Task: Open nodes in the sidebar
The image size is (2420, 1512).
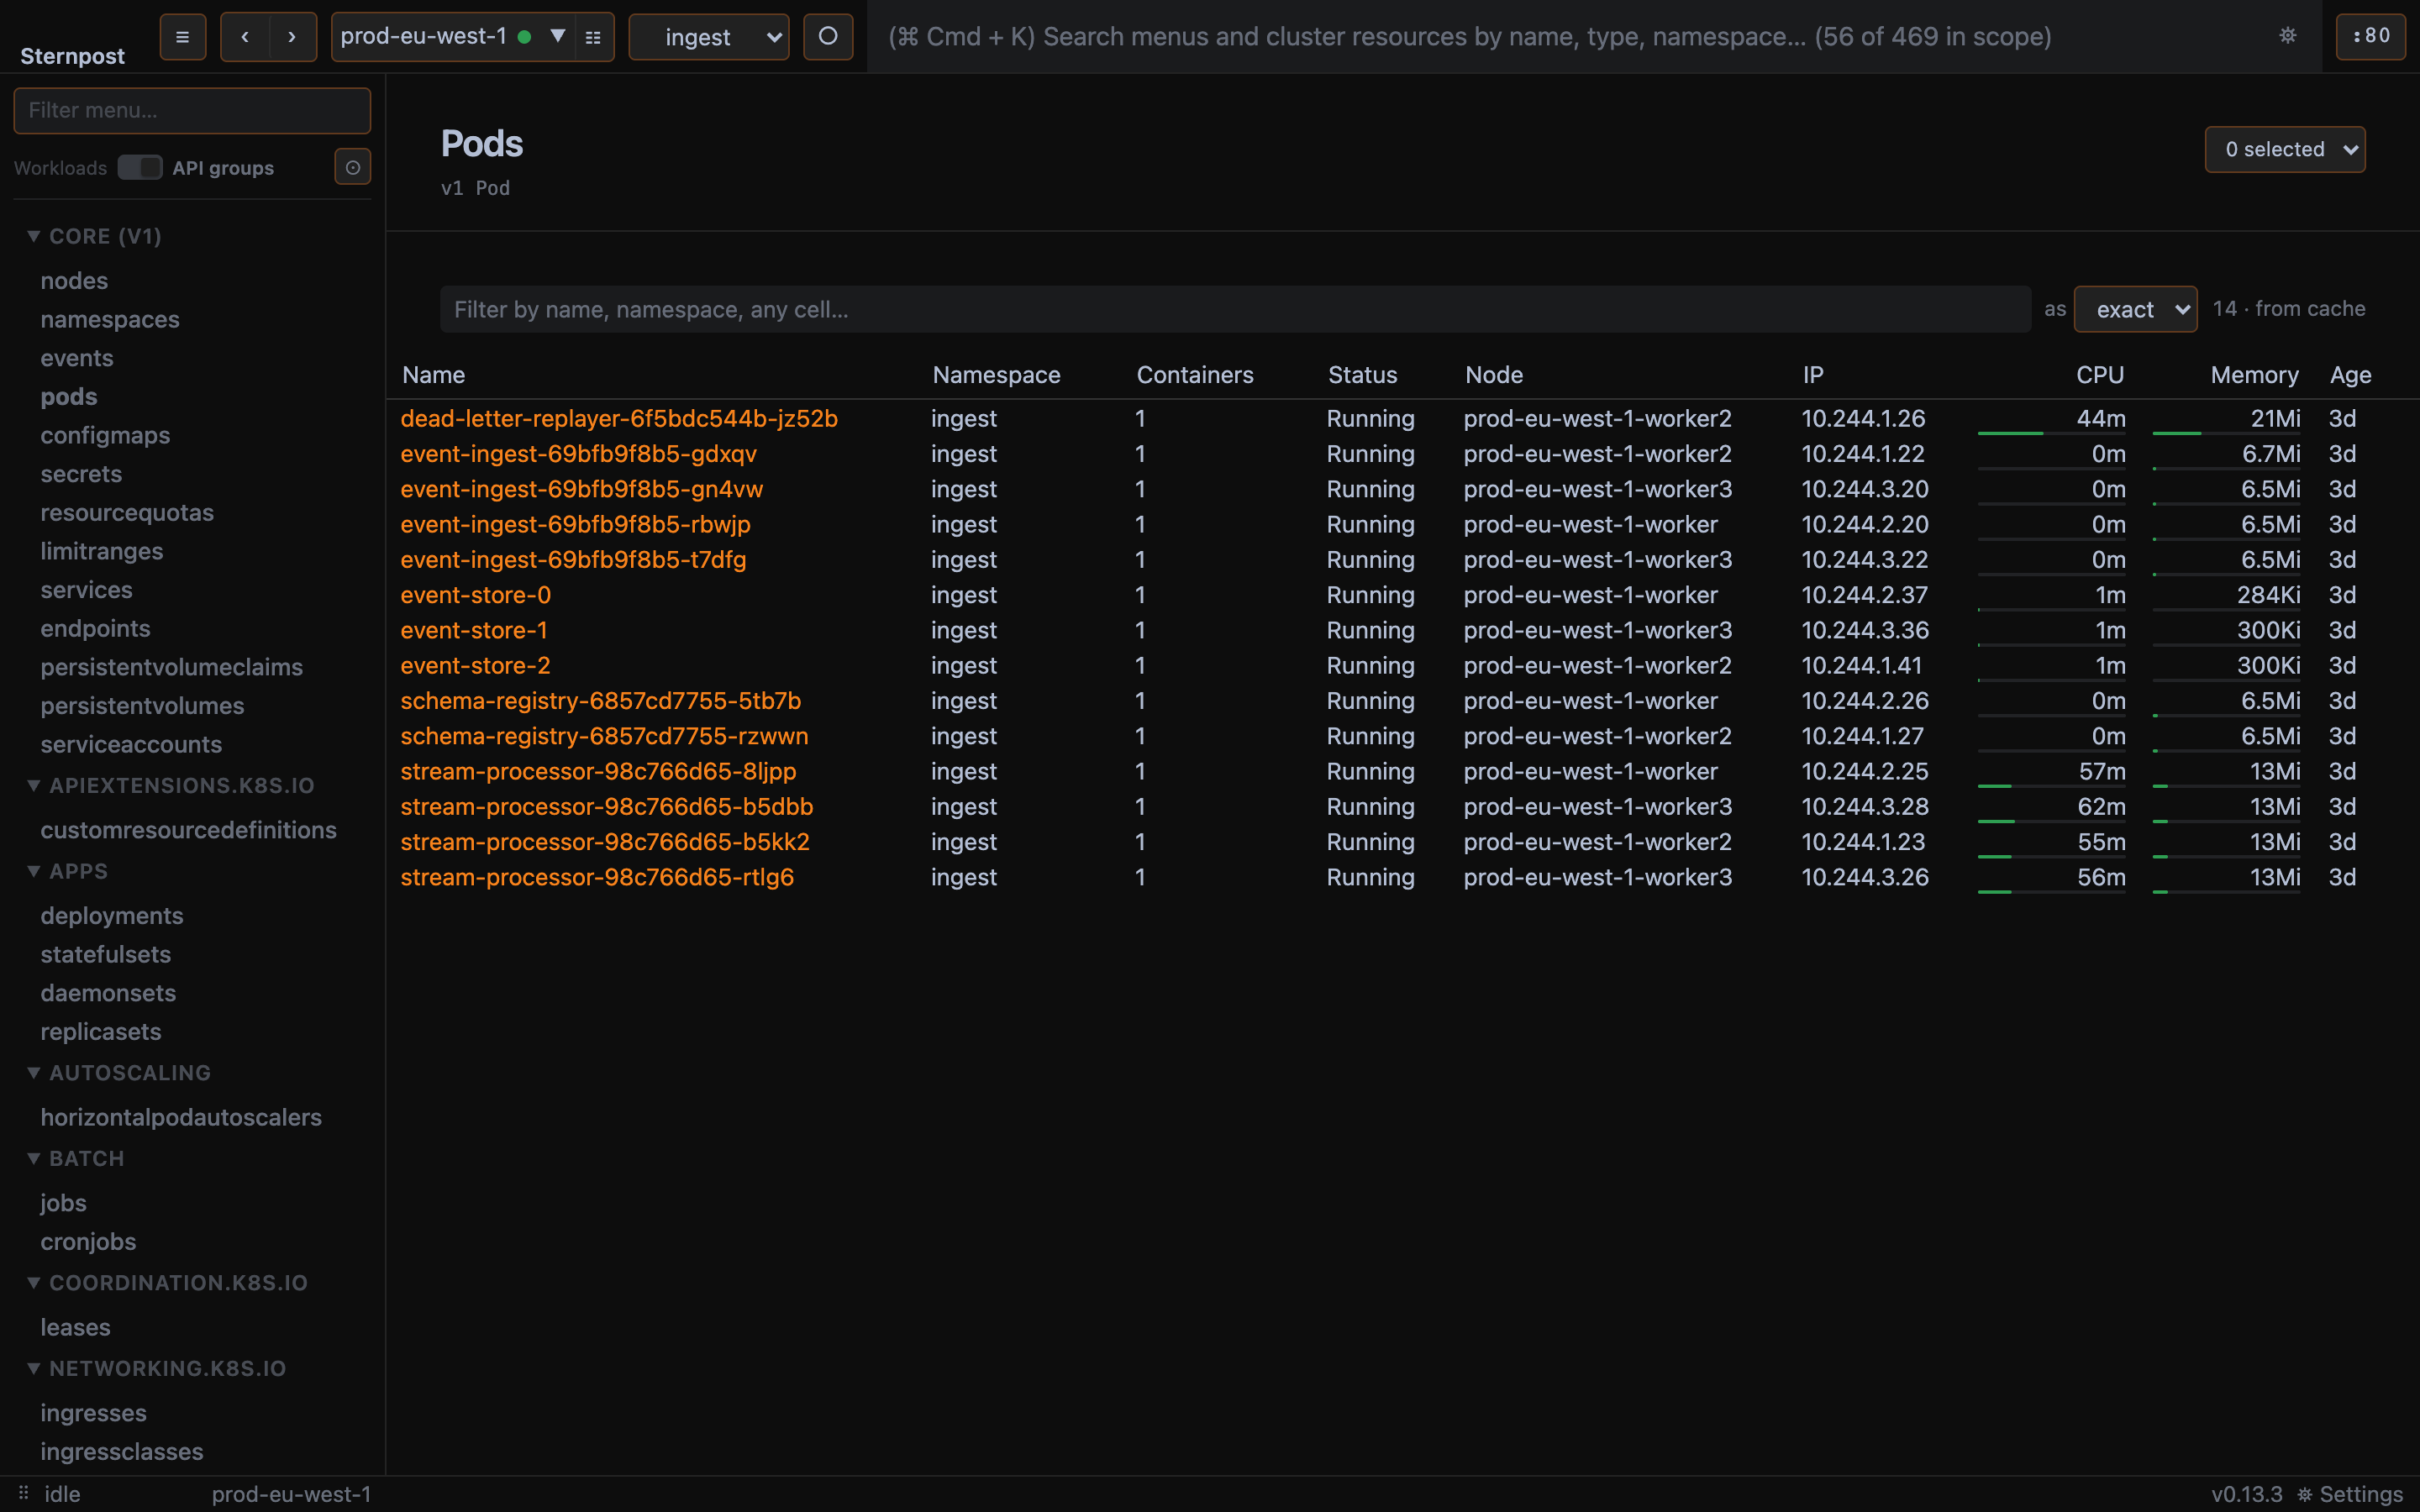Action: 74,280
